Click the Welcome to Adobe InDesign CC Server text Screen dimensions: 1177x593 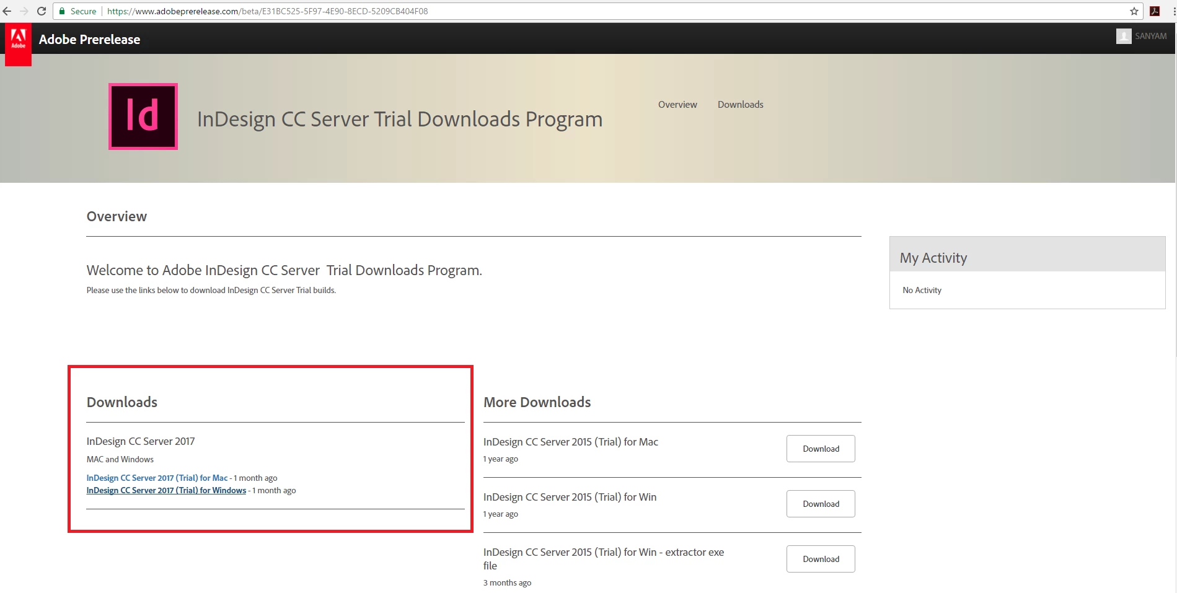pos(284,270)
